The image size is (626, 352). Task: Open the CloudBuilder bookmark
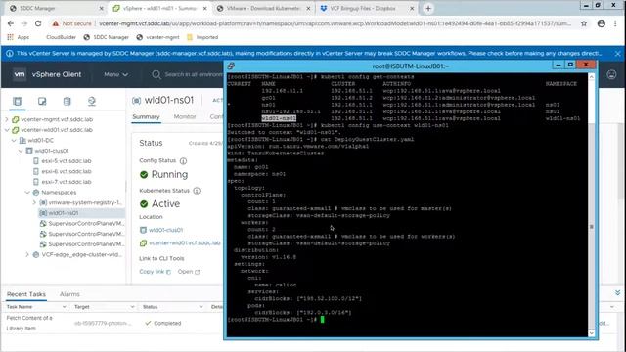pos(61,37)
